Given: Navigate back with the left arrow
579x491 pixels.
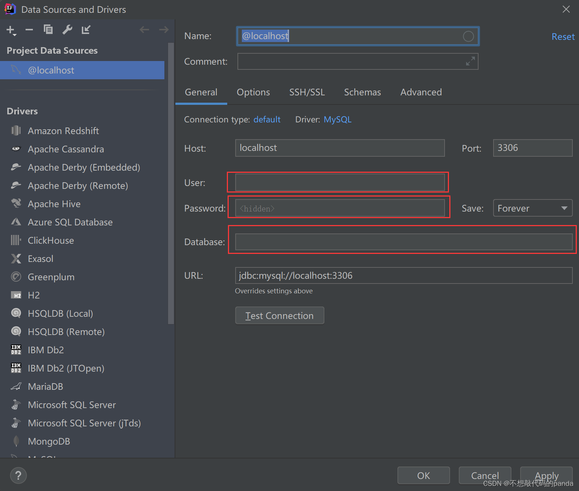Looking at the screenshot, I should point(145,30).
